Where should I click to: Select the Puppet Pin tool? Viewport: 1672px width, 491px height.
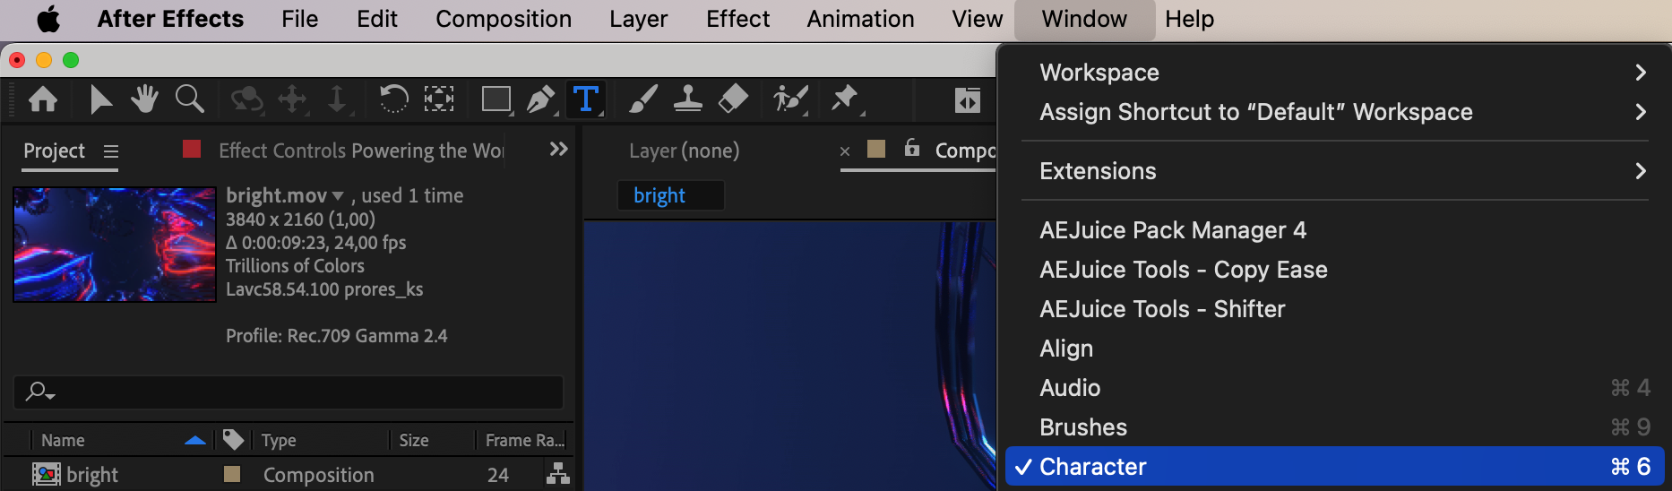coord(843,98)
